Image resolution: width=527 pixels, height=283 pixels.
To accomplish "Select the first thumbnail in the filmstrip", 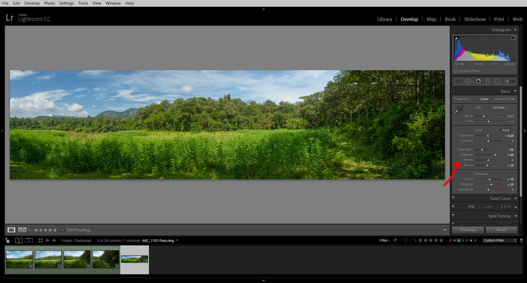I will pyautogui.click(x=19, y=260).
